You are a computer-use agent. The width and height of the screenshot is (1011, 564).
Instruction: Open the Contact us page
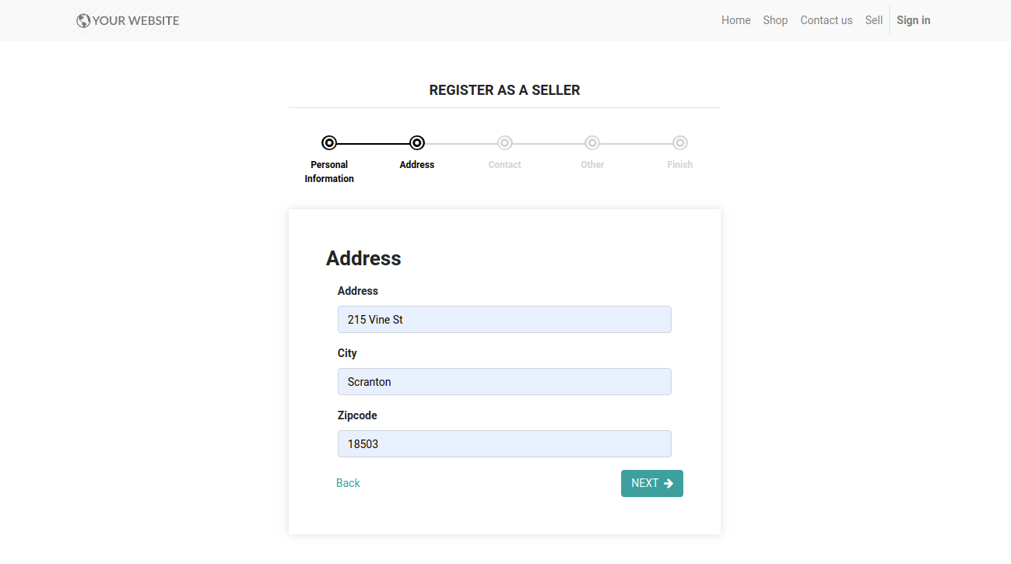coord(826,20)
